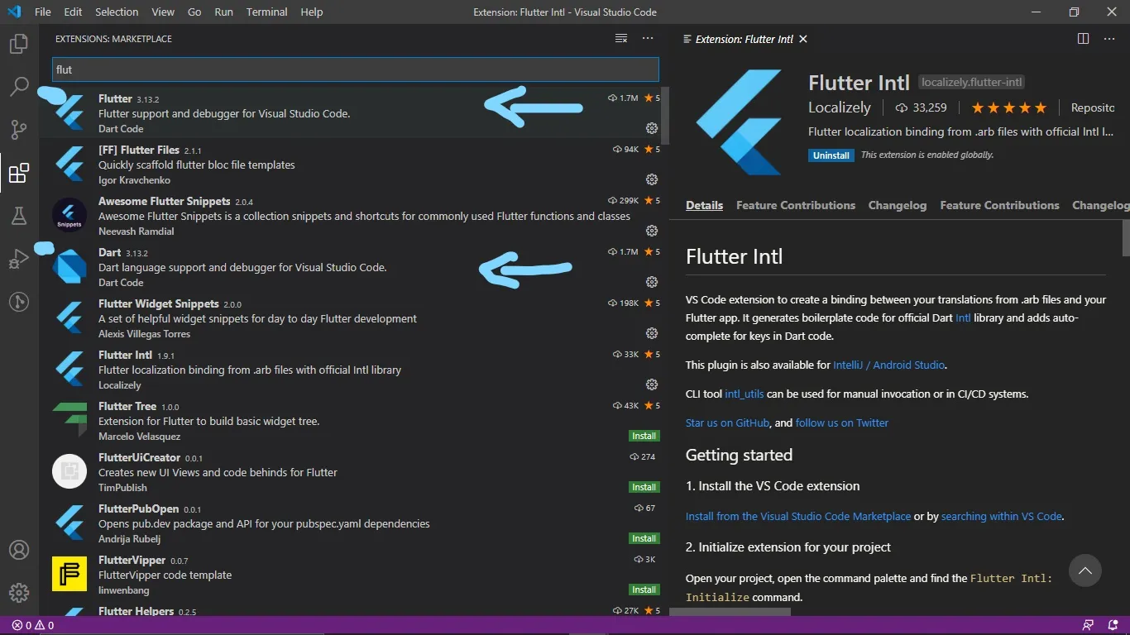
Task: Open the Edit menu
Action: 73,12
